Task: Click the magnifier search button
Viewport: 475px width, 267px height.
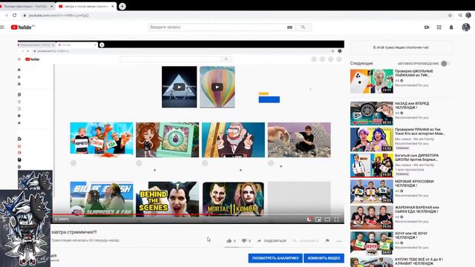Action: (x=304, y=27)
